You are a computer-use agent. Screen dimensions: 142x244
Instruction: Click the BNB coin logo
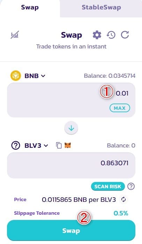[16, 76]
